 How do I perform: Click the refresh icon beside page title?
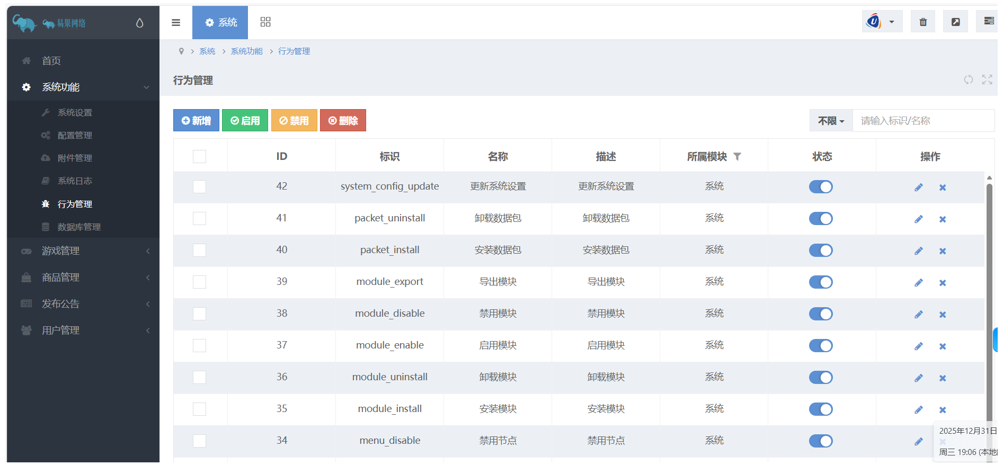coord(968,79)
